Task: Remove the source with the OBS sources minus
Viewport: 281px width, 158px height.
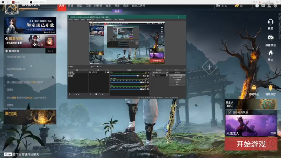Action: click(x=93, y=94)
